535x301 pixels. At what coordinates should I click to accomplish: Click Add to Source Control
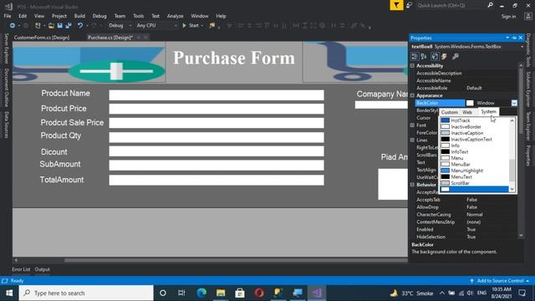[500, 281]
